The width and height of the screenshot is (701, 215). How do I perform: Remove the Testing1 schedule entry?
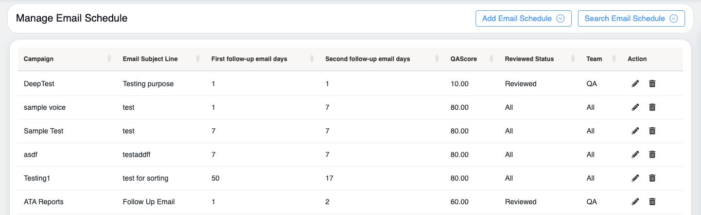(x=652, y=178)
